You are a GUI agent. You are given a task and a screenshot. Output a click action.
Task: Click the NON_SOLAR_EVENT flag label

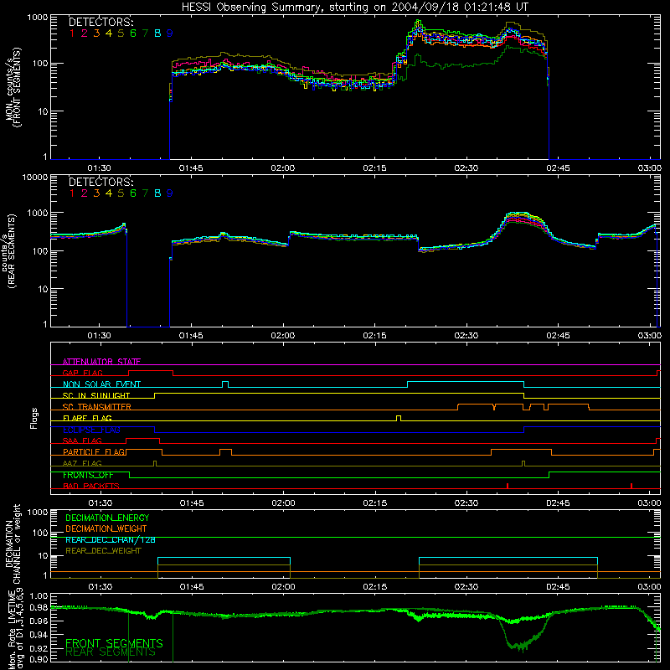point(101,384)
